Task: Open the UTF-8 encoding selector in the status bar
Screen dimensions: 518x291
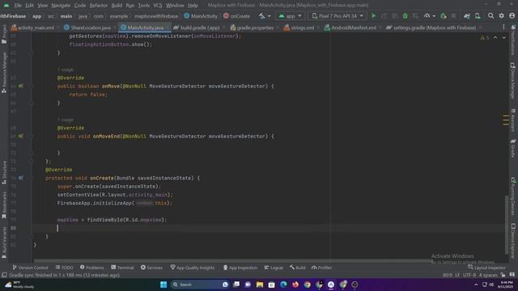Action: coord(469,275)
